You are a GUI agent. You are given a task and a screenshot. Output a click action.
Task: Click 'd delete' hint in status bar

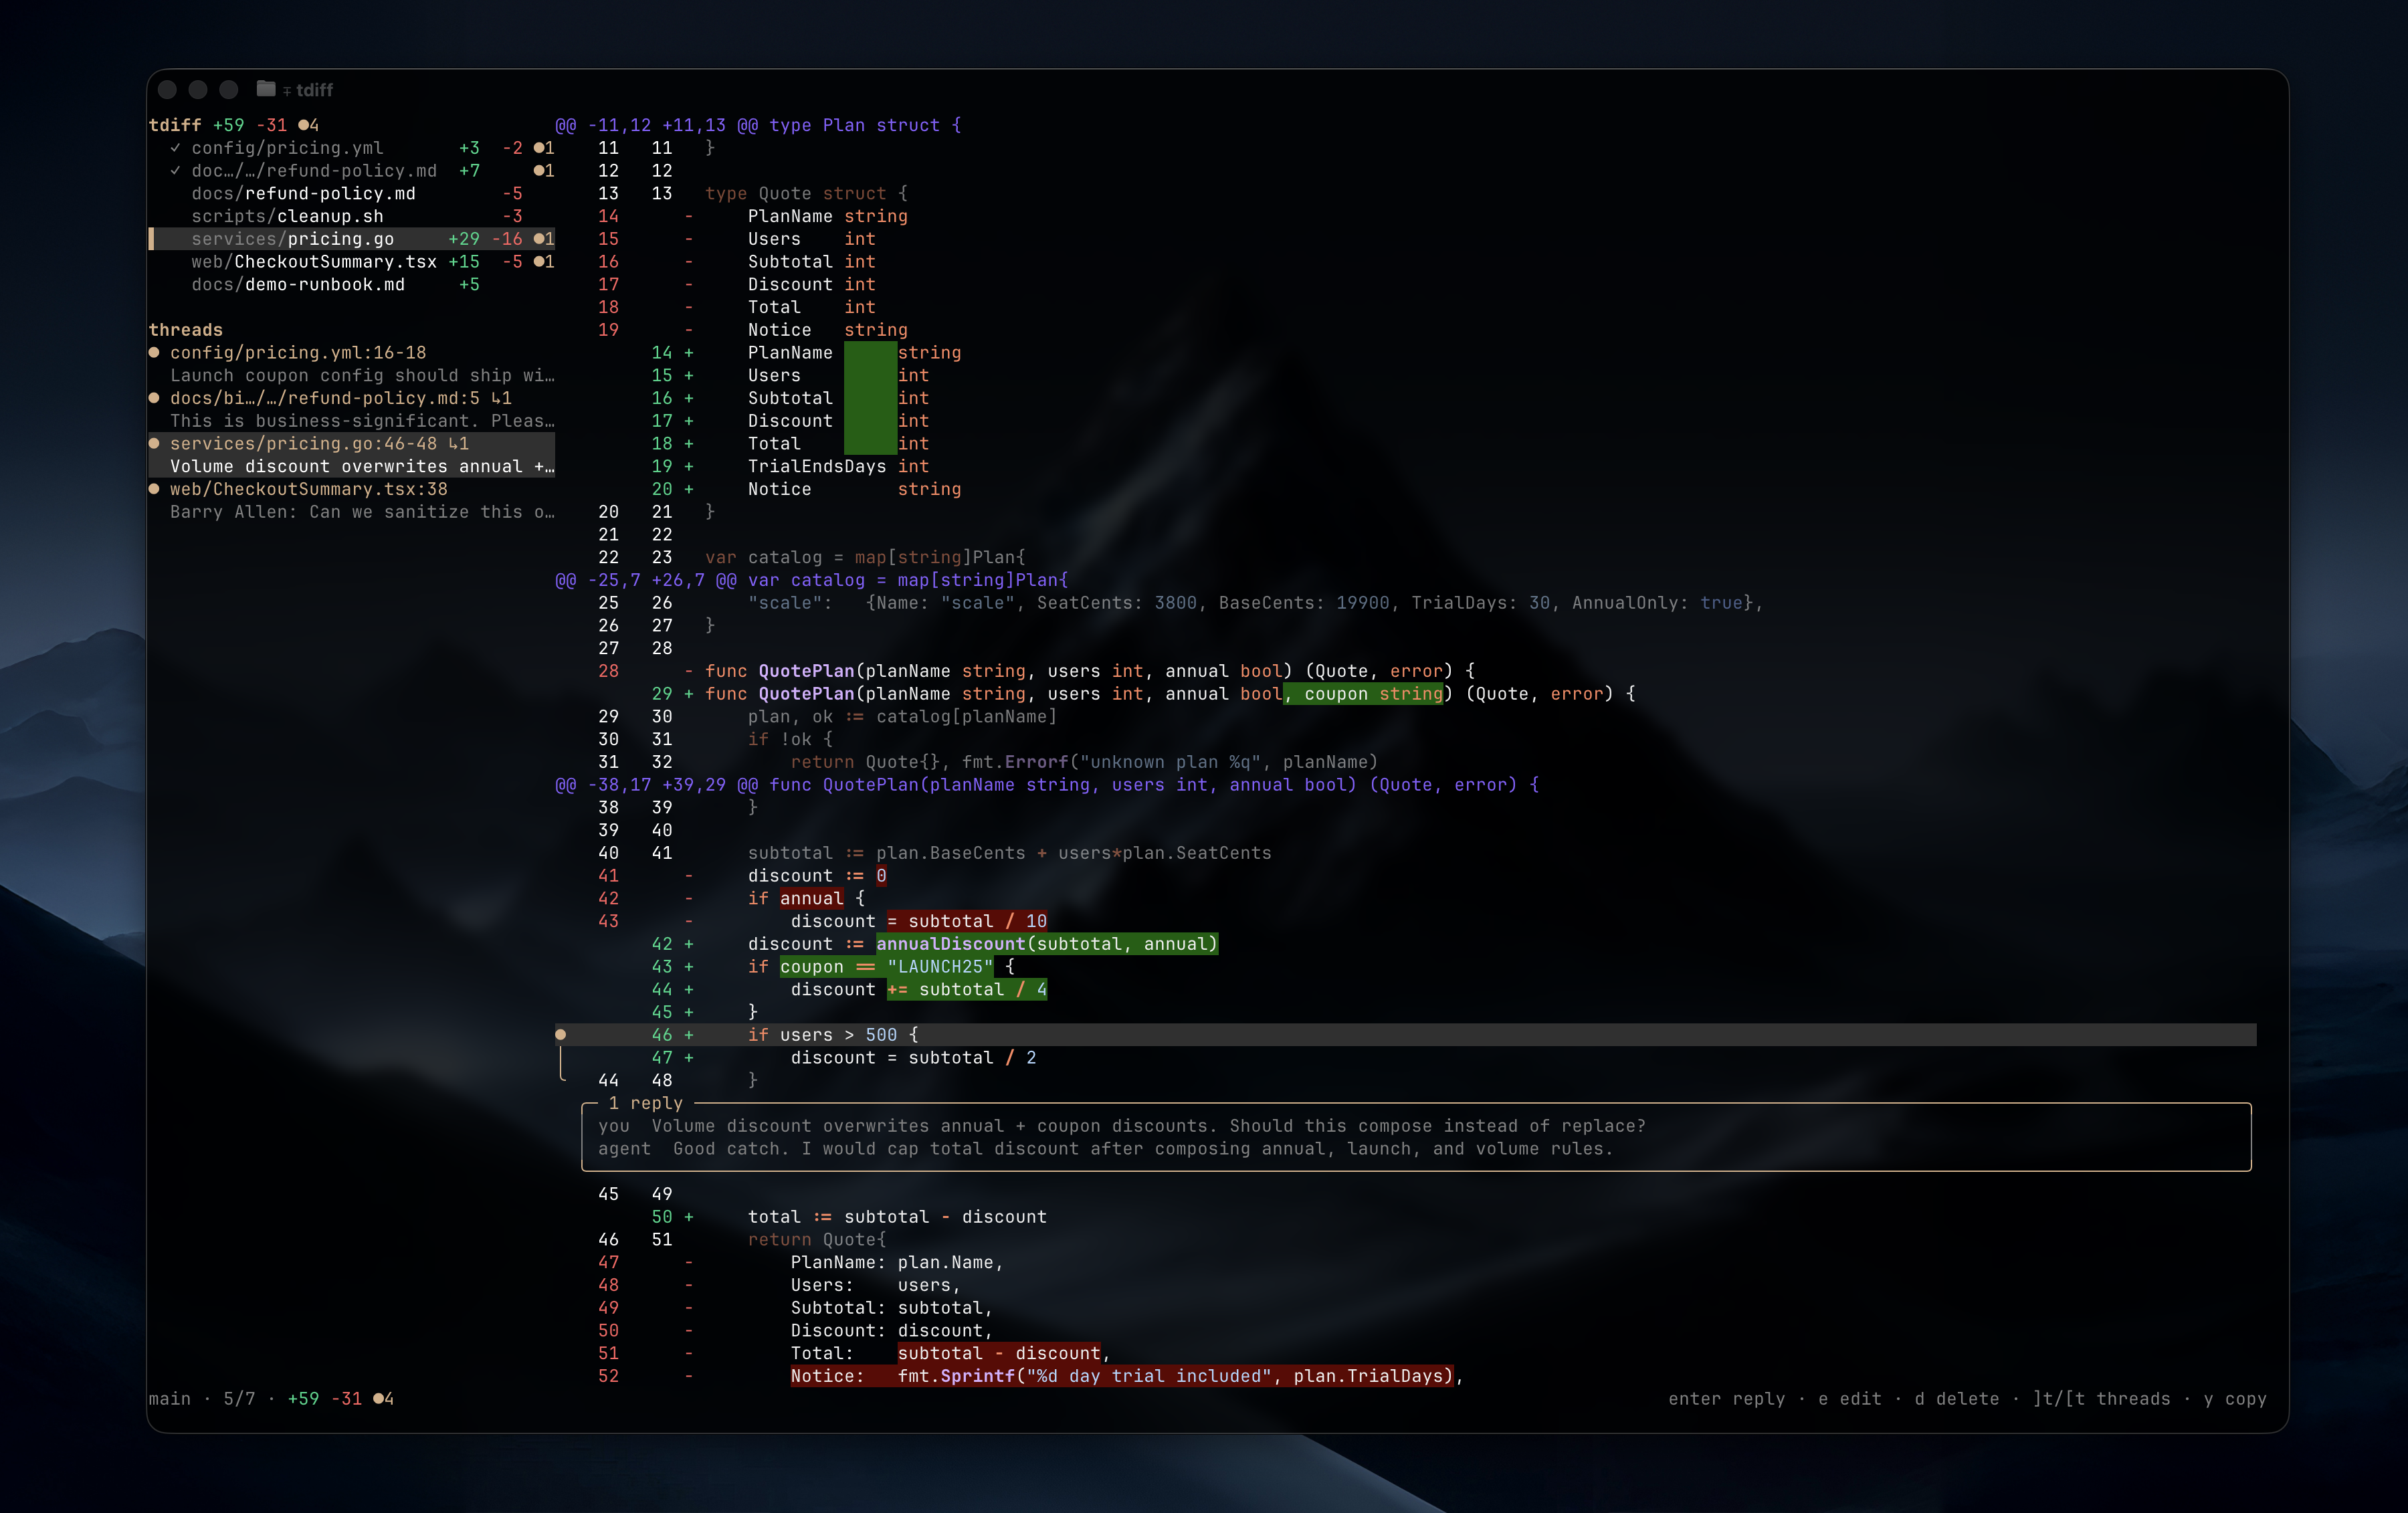coord(1957,1399)
